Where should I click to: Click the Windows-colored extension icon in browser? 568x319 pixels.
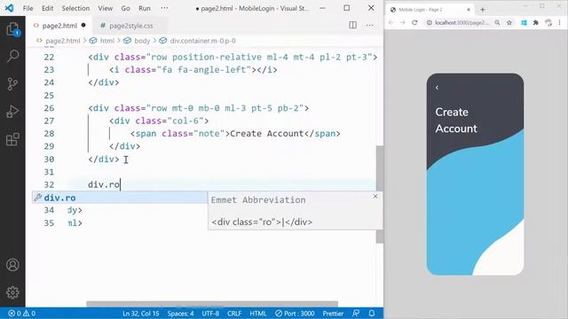(524, 23)
